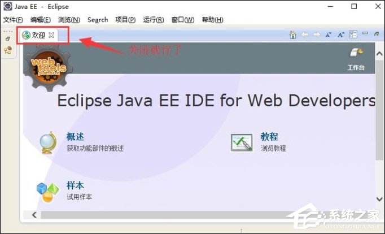The height and width of the screenshot is (234, 385).
Task: Click the Web Tools Platform gear logo
Action: (49, 67)
